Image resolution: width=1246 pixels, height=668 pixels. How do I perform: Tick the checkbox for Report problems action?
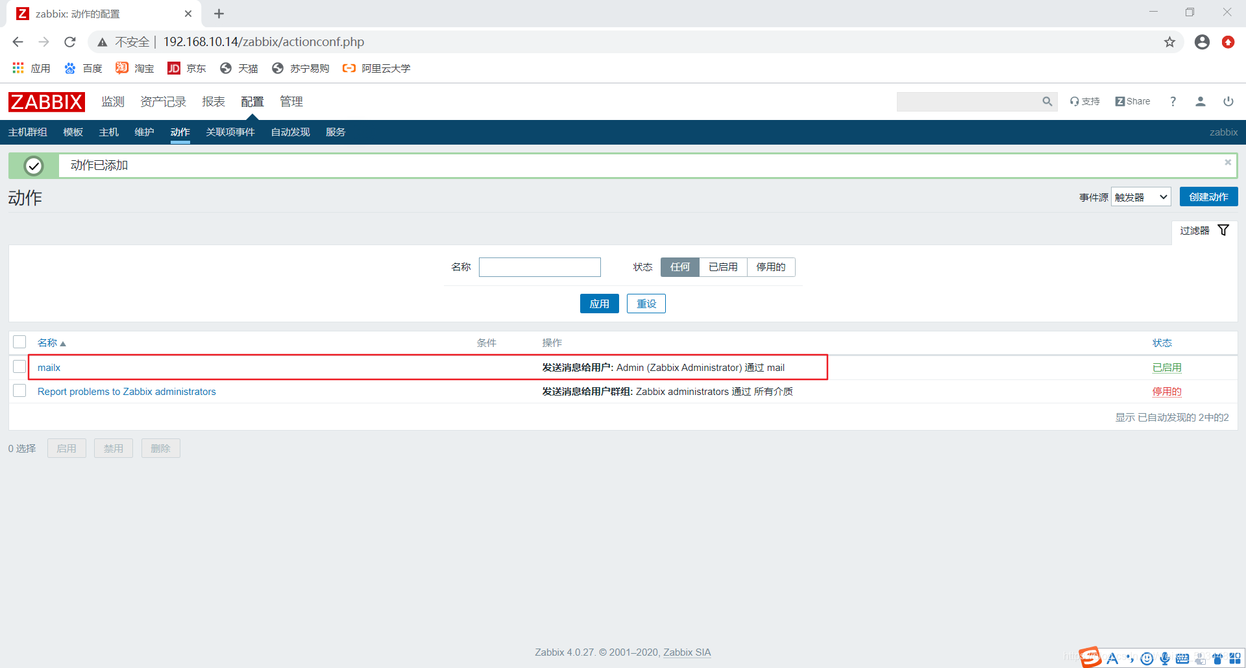tap(19, 390)
